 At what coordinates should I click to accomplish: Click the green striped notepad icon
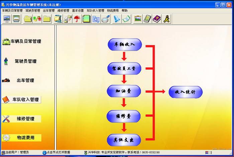click(86, 19)
